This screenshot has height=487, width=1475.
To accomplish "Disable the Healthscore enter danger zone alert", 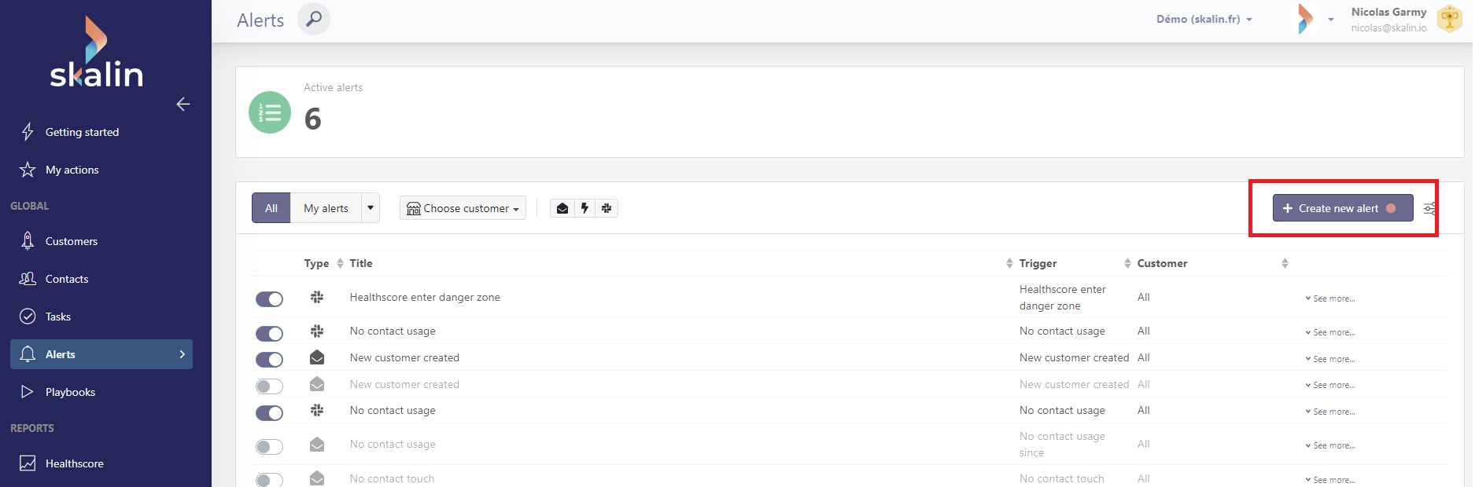I will [269, 299].
